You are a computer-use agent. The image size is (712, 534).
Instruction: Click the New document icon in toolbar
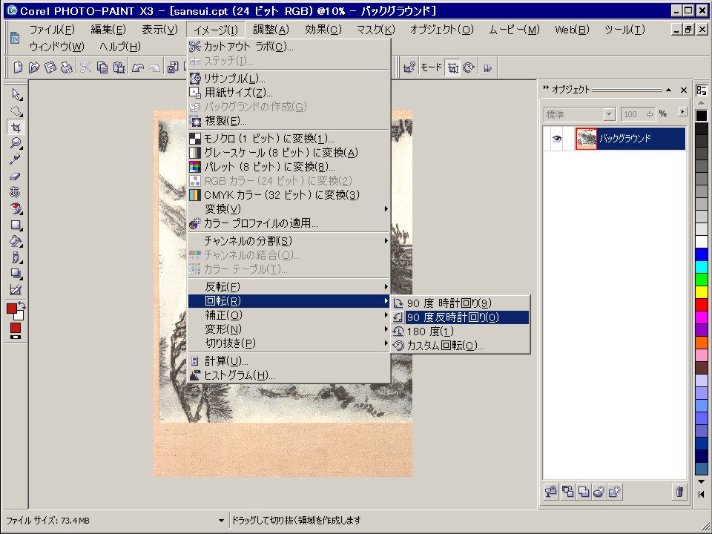(18, 67)
